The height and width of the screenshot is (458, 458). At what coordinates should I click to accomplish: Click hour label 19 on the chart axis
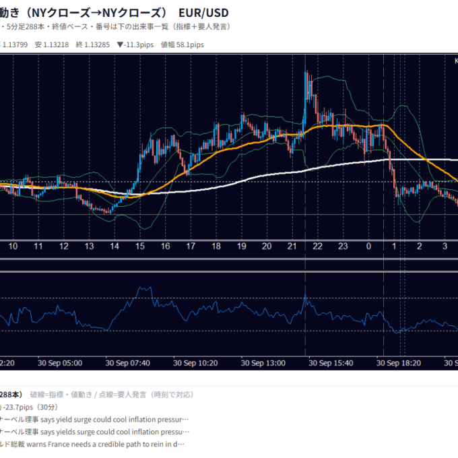click(242, 247)
